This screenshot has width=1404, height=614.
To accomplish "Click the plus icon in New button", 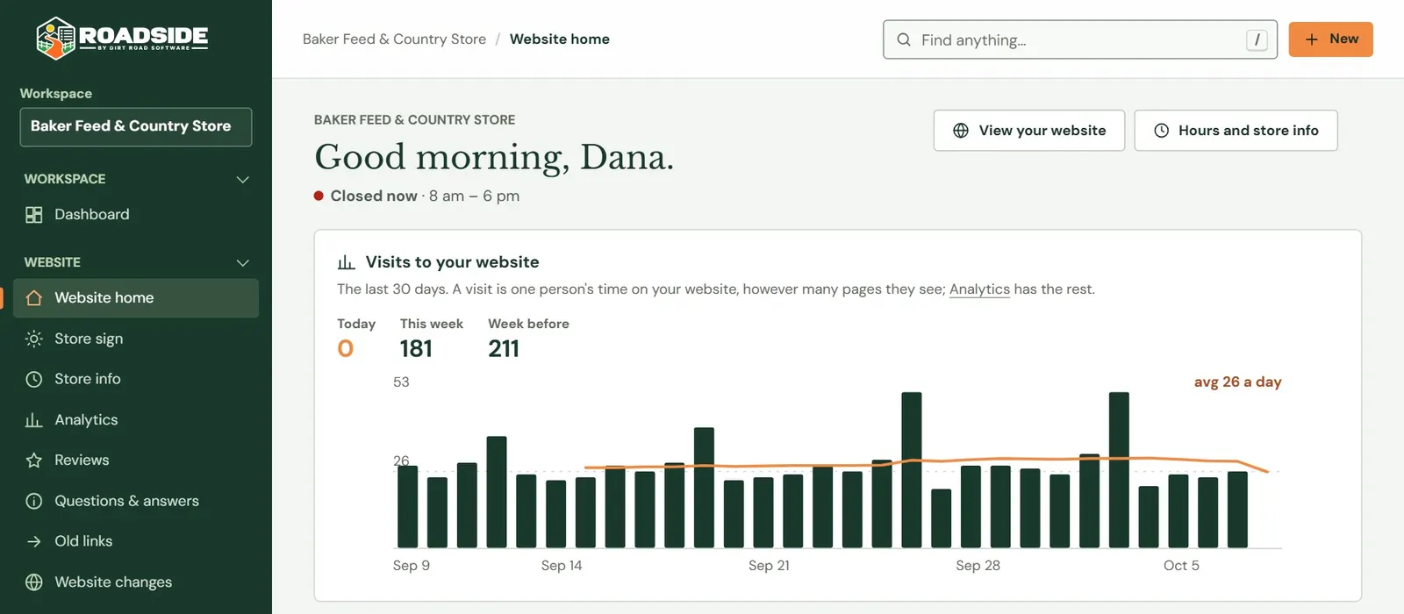I will coord(1312,39).
